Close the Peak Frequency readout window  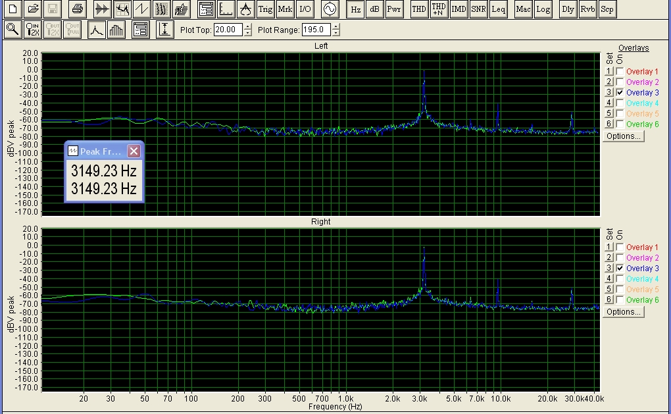click(134, 151)
